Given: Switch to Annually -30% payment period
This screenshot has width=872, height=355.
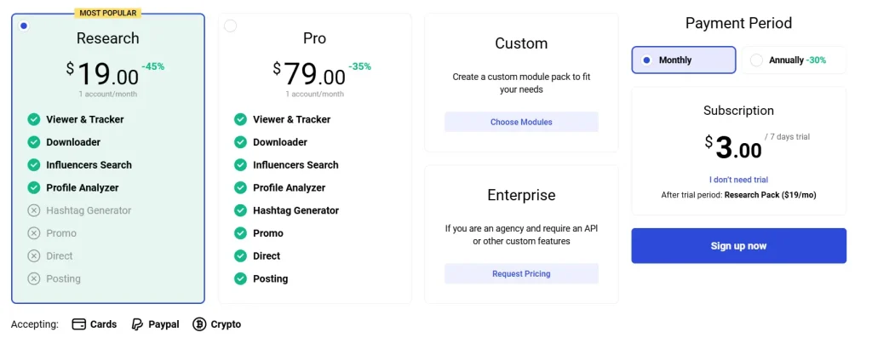Looking at the screenshot, I should (x=794, y=60).
